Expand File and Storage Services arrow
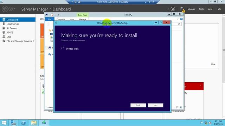225x126 pixels. 34,41
